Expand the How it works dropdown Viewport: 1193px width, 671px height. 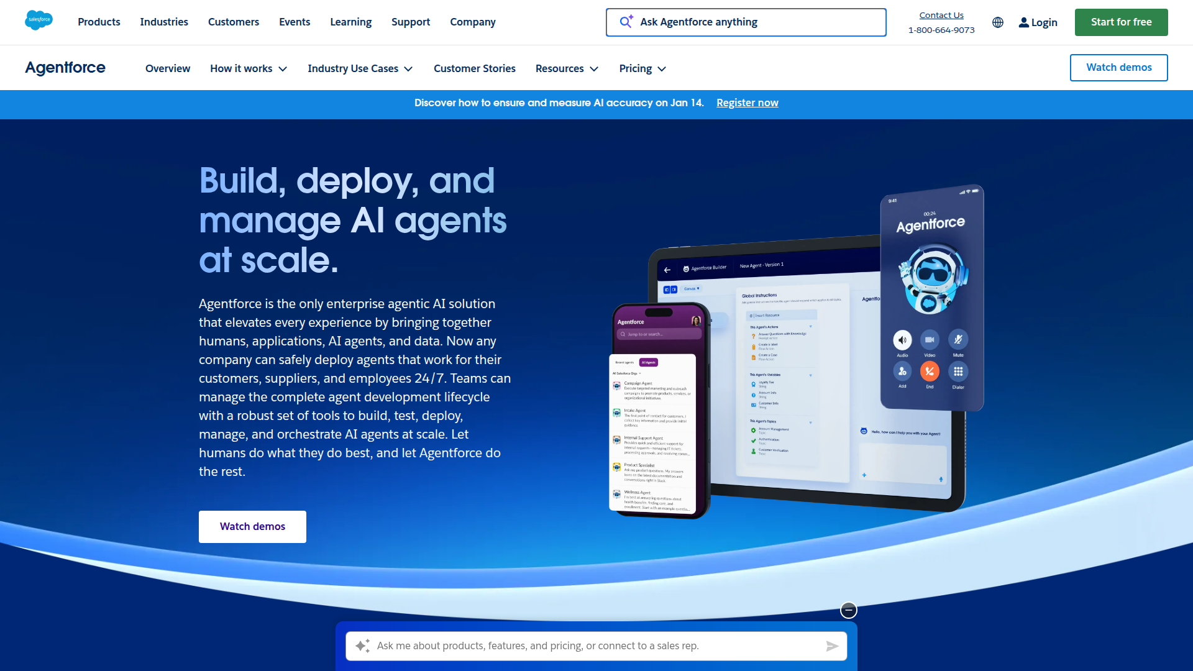click(x=249, y=68)
